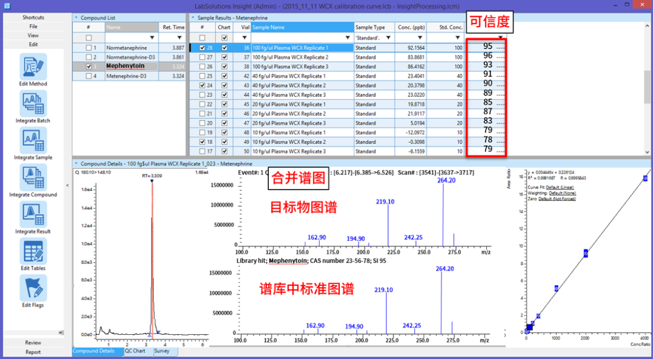The width and height of the screenshot is (654, 359).
Task: Open the Review section in the sidebar
Action: (33, 343)
